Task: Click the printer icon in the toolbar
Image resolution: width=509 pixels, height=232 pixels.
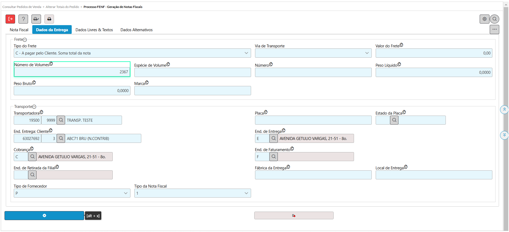Action: (49, 19)
